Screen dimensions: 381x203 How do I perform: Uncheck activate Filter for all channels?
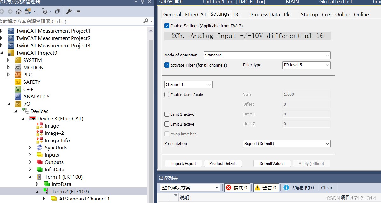click(167, 65)
